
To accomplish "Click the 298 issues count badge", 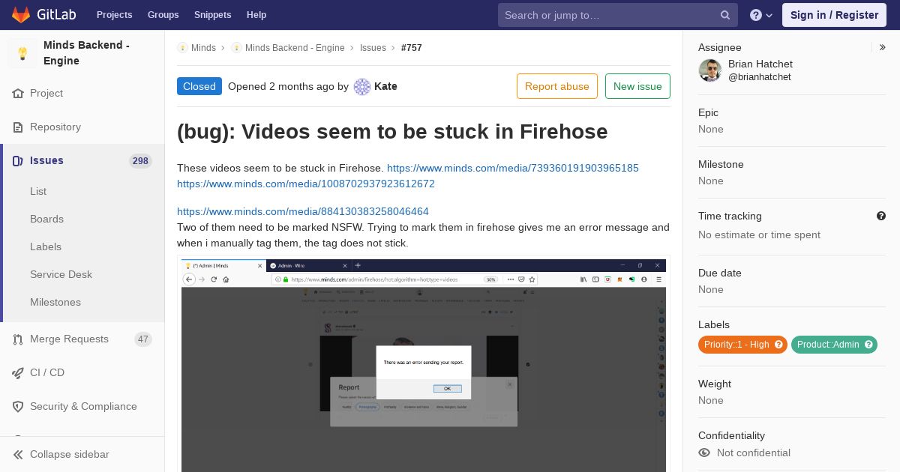I will click(x=140, y=161).
